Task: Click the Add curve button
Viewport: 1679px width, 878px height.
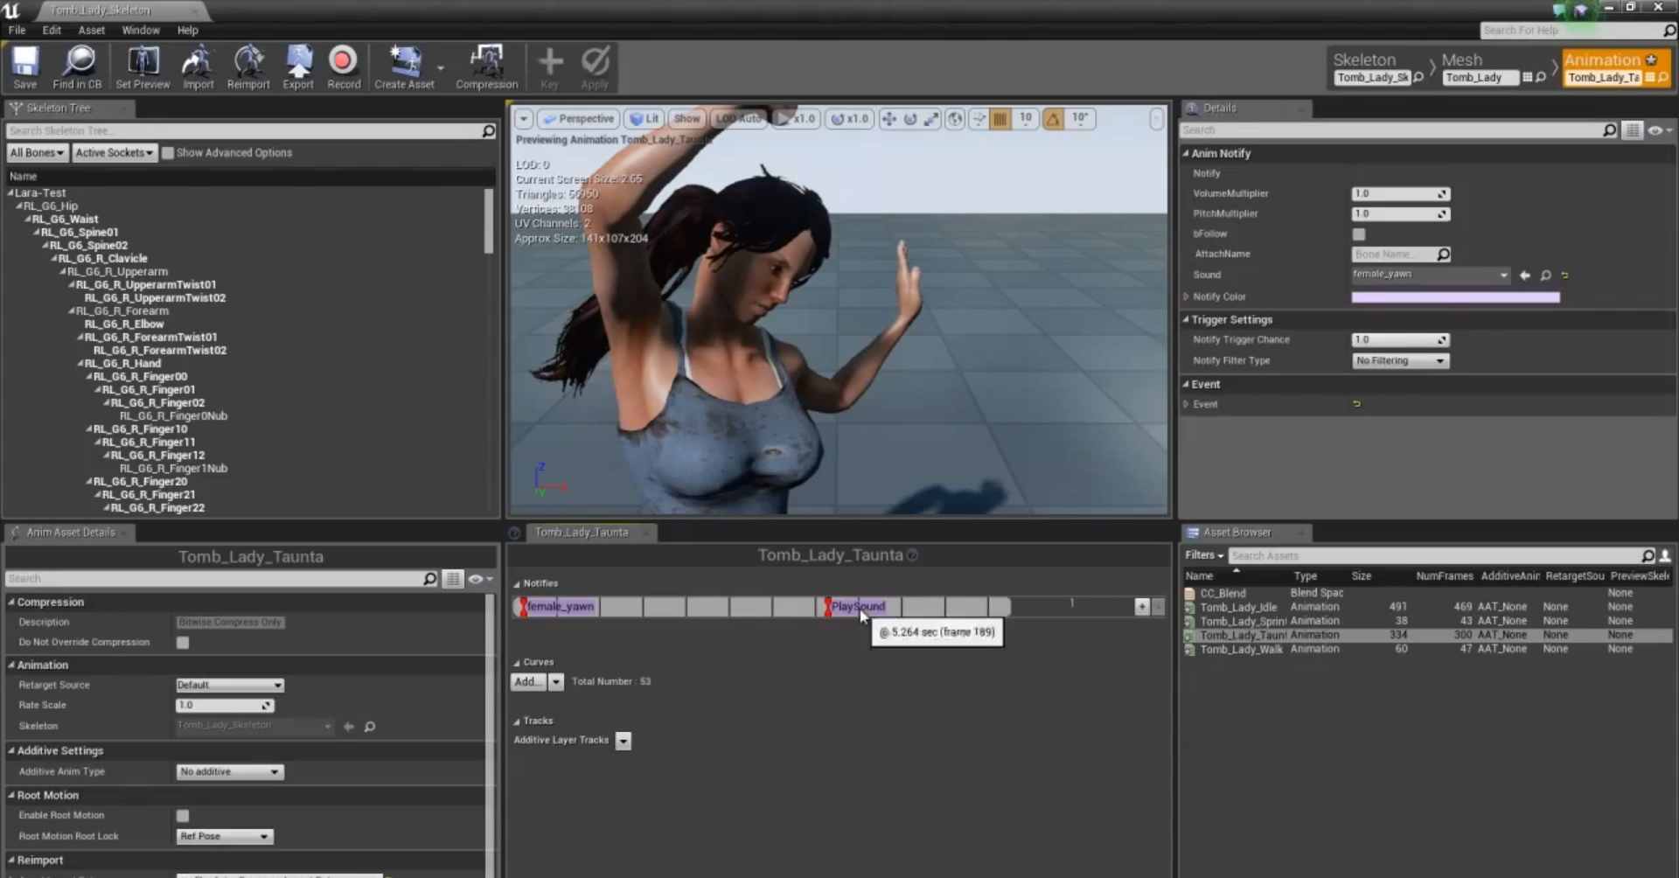Action: (527, 682)
